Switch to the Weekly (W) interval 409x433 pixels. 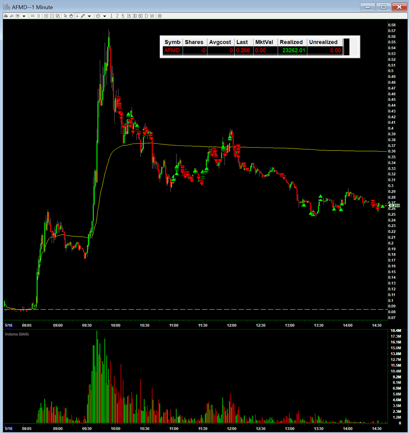pyautogui.click(x=152, y=16)
